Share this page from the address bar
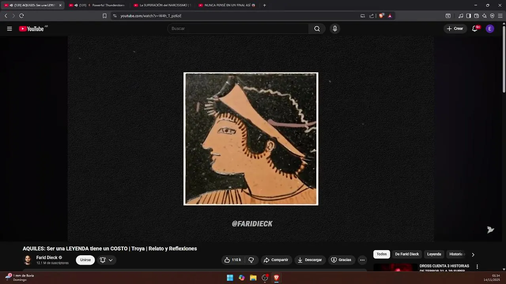The image size is (506, 284). tap(372, 16)
